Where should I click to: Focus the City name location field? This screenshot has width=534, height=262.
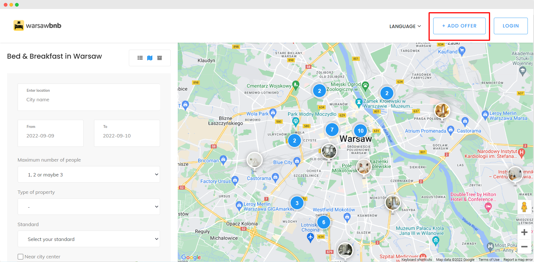click(89, 97)
